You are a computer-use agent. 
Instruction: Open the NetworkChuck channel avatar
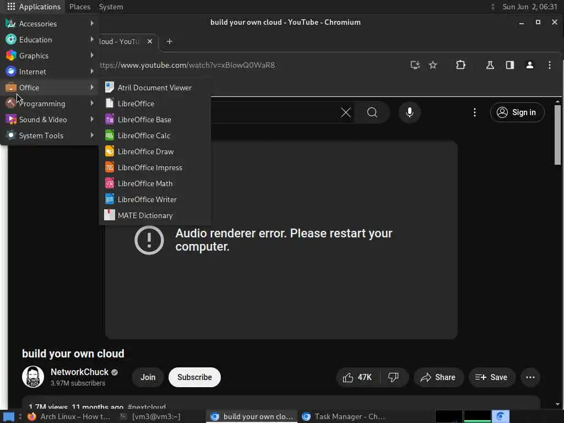[x=32, y=377]
